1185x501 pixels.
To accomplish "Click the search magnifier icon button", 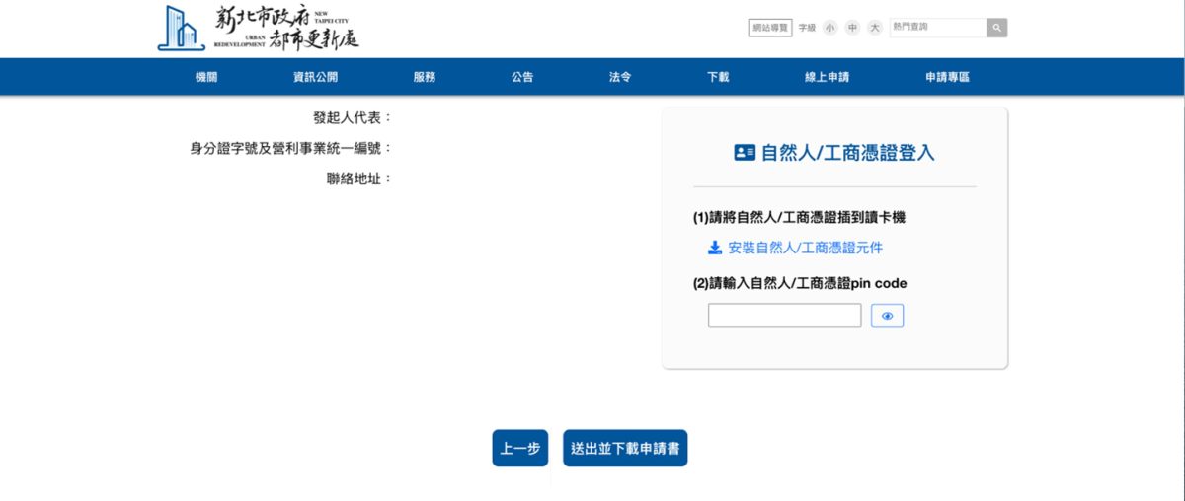I will coord(996,28).
